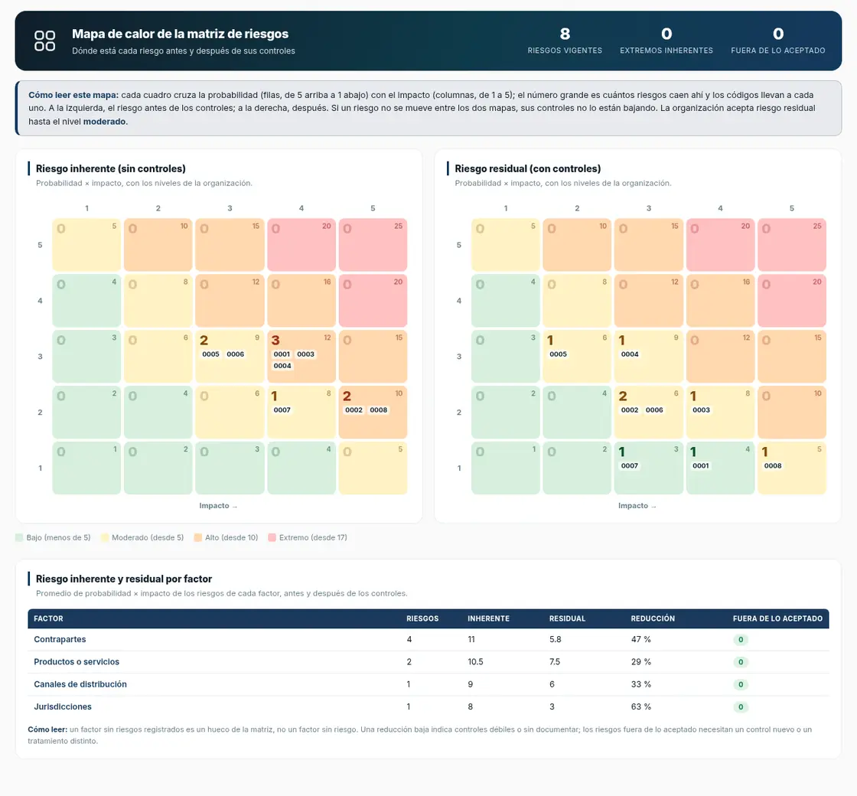Open risk code 0004 in the residual map
Image resolution: width=857 pixels, height=796 pixels.
pos(630,354)
